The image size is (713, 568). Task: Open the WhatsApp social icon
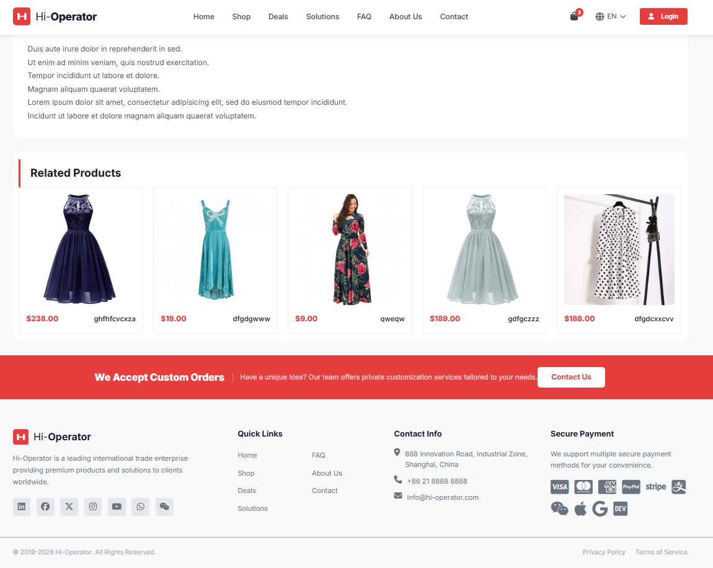(x=141, y=507)
